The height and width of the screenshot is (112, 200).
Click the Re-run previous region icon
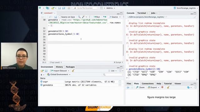[105, 17]
